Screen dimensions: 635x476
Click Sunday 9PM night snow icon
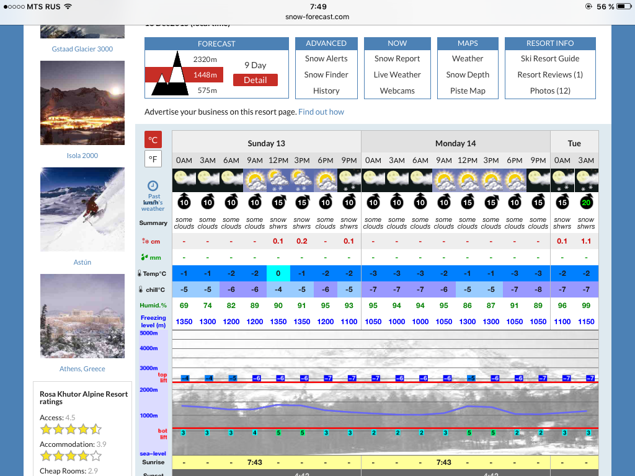349,180
